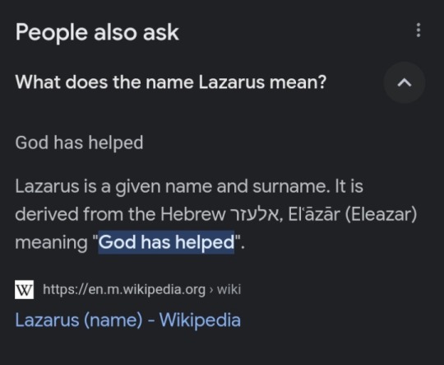
Task: Click the first line of the Lazarus snippet
Action: click(x=189, y=187)
